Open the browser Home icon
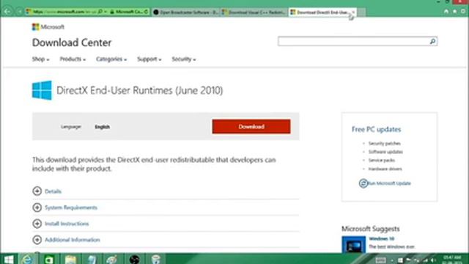This screenshot has width=469, height=264. [x=446, y=12]
